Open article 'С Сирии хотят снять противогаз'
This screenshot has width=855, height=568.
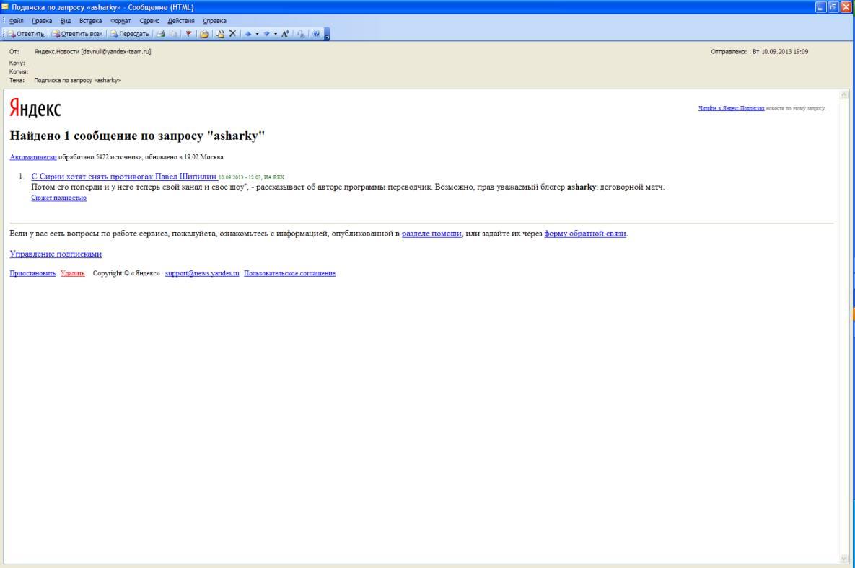pos(124,177)
